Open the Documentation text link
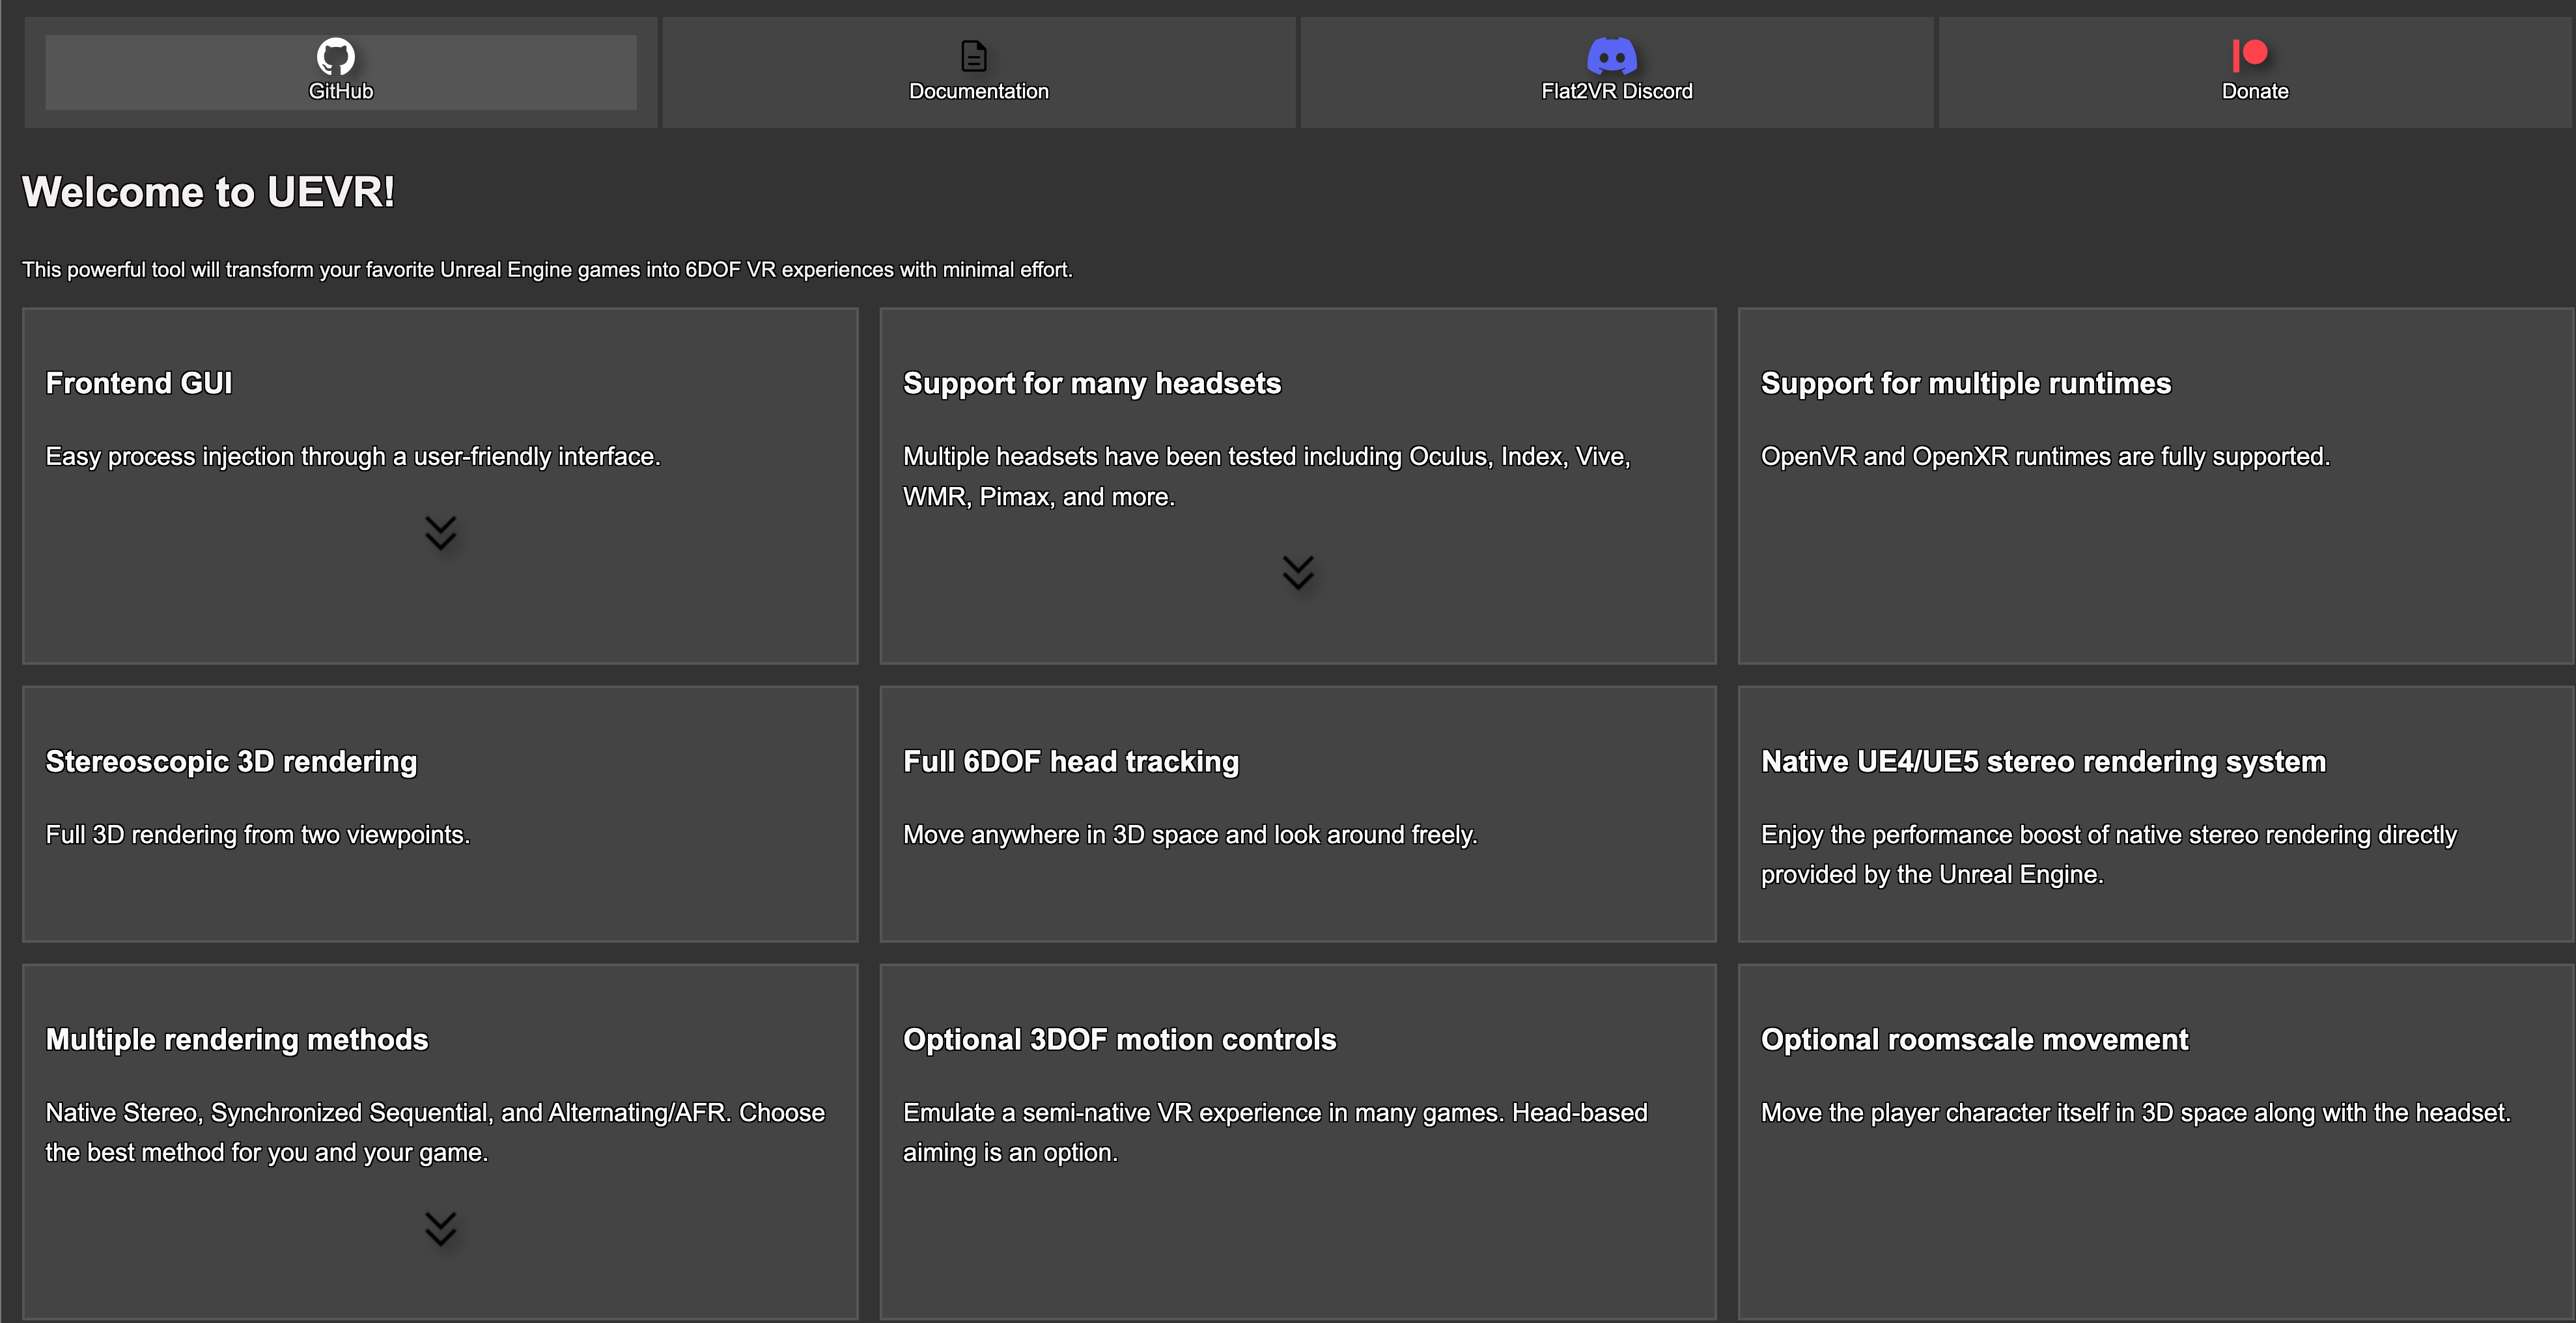Image resolution: width=2576 pixels, height=1323 pixels. pyautogui.click(x=978, y=91)
